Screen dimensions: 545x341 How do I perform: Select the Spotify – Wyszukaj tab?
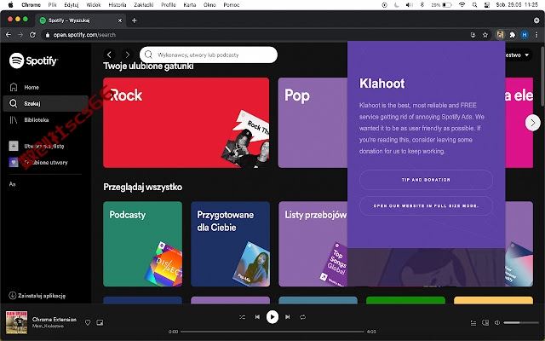coord(81,20)
